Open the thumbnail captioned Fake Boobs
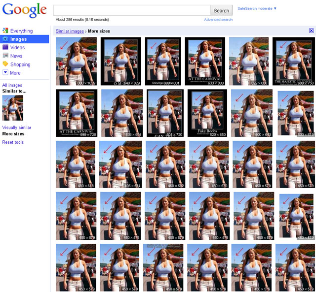 tap(207, 113)
